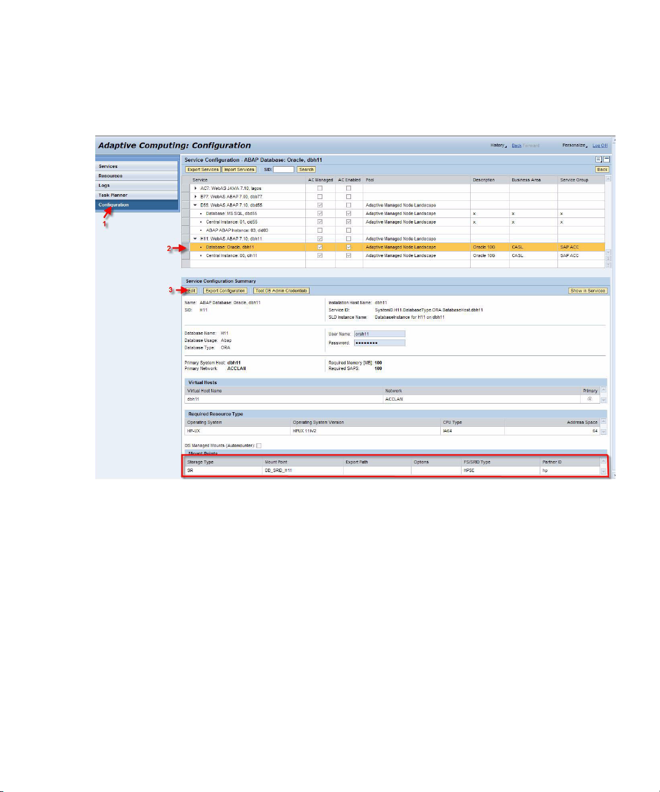Focus the User Name field

point(379,334)
